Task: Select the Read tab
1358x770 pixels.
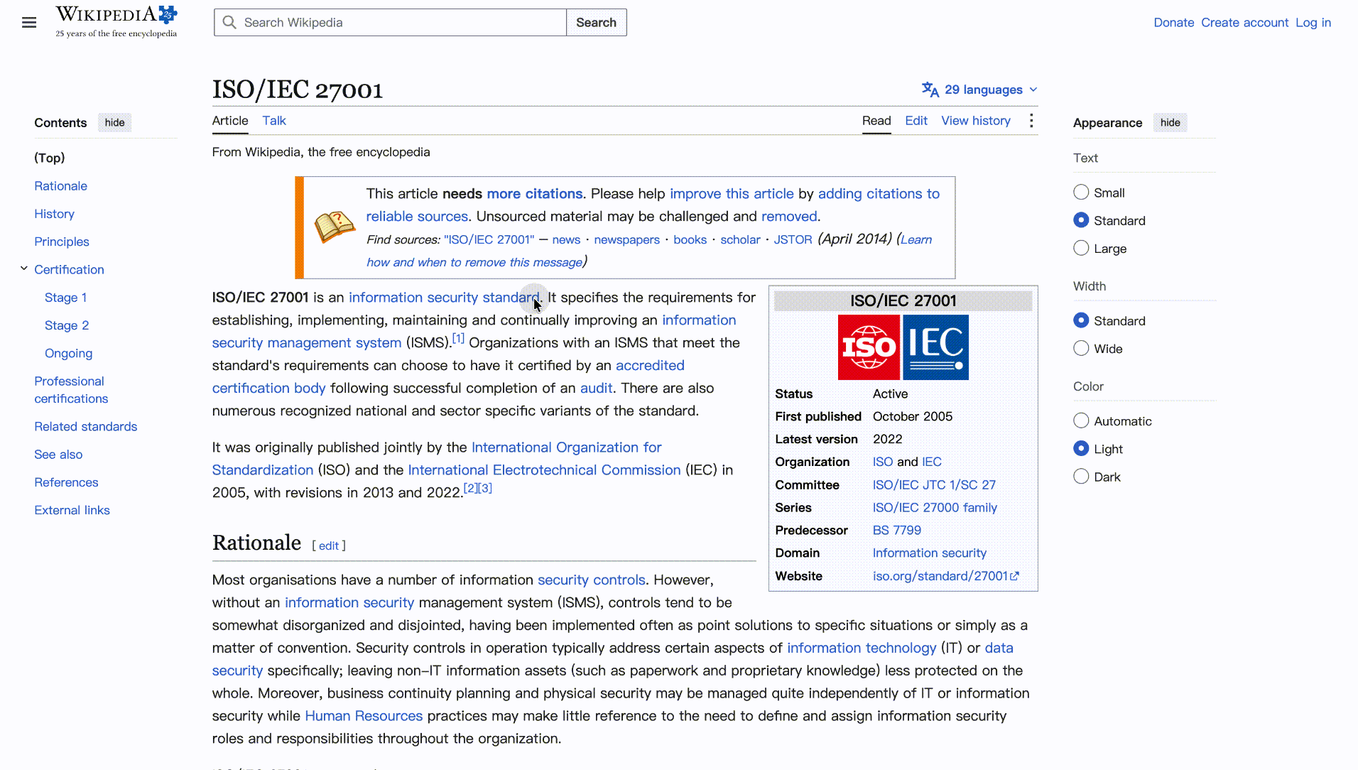Action: point(876,121)
